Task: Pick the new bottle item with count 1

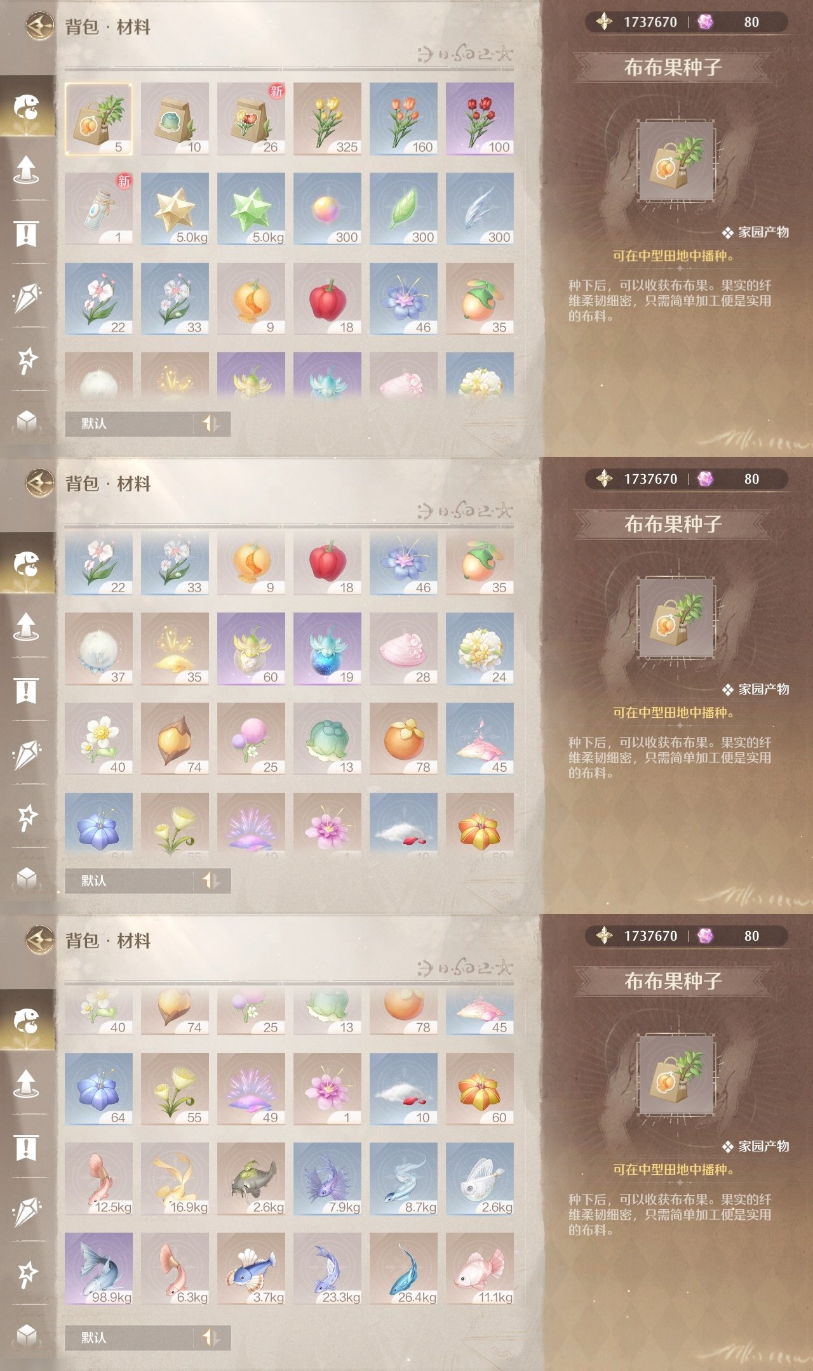Action: [98, 209]
